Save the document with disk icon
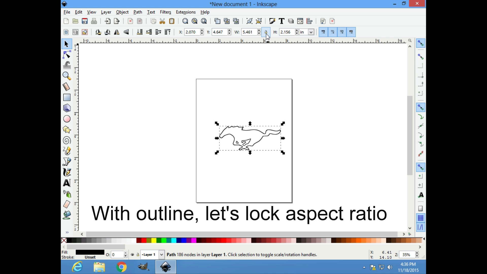 click(x=85, y=21)
